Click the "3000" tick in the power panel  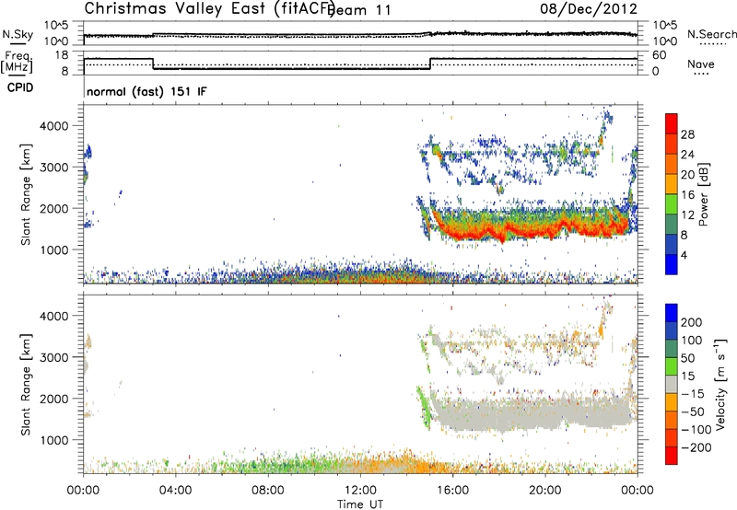53,168
